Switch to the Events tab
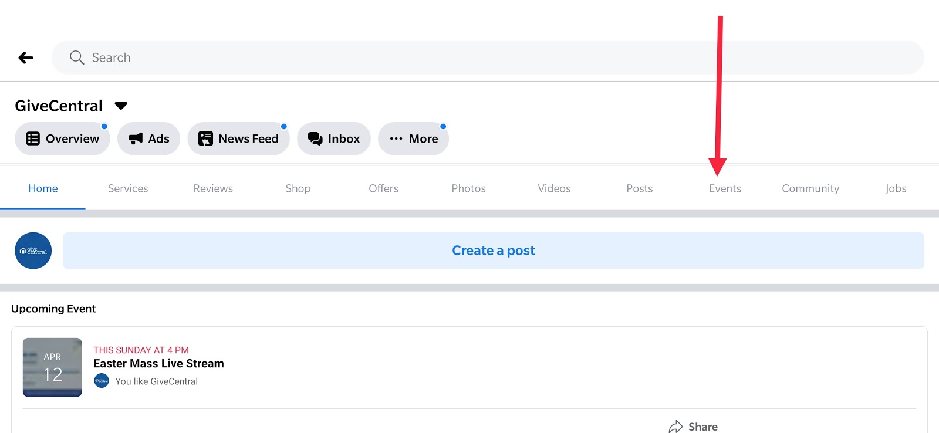The image size is (939, 433). click(725, 188)
